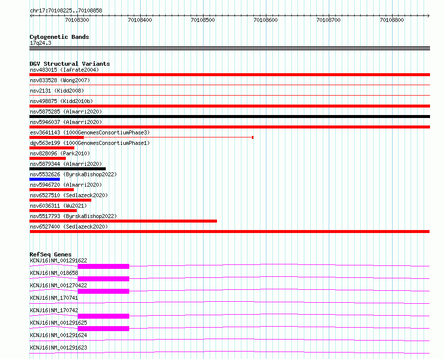The image size is (444, 359).
Task: Click the right arrow of the ruler
Action: (x=429, y=15)
